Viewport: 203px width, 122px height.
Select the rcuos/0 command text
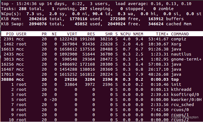coord(180,110)
